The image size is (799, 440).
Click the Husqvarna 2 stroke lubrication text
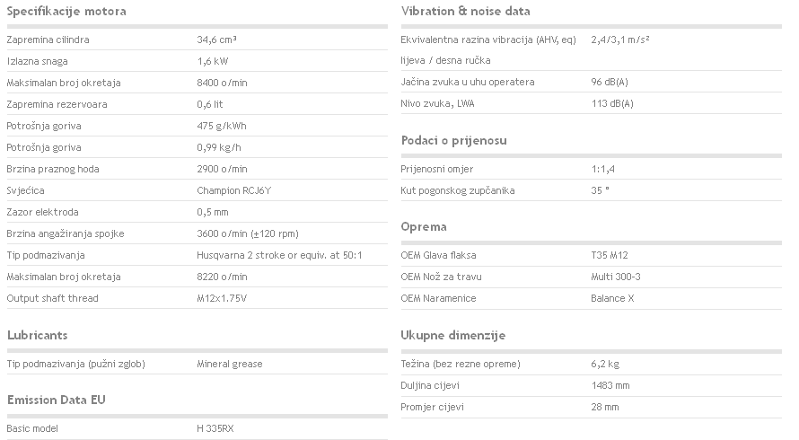(279, 255)
